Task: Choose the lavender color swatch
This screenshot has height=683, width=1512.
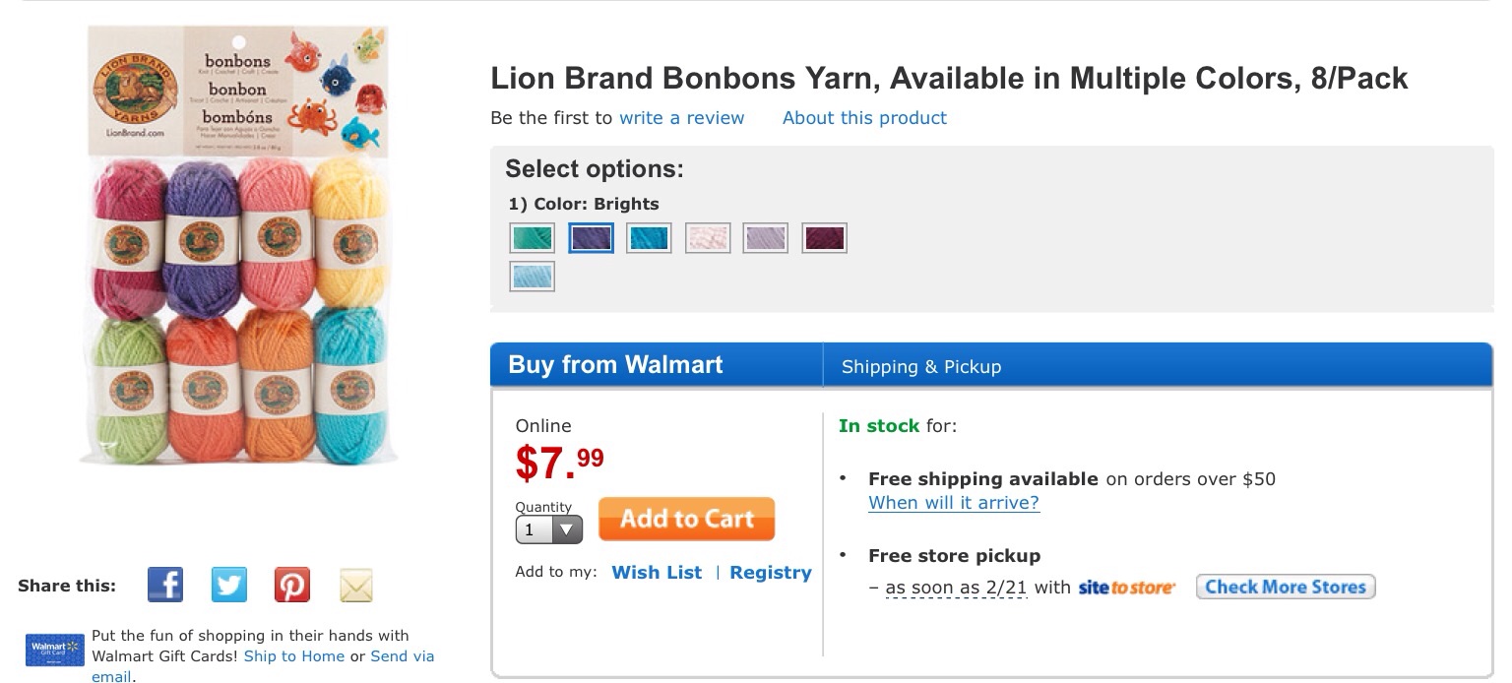Action: [765, 238]
